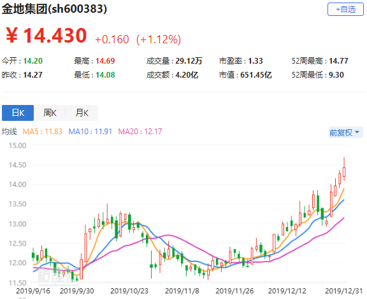Select the MA5 moving average label

pyautogui.click(x=42, y=132)
